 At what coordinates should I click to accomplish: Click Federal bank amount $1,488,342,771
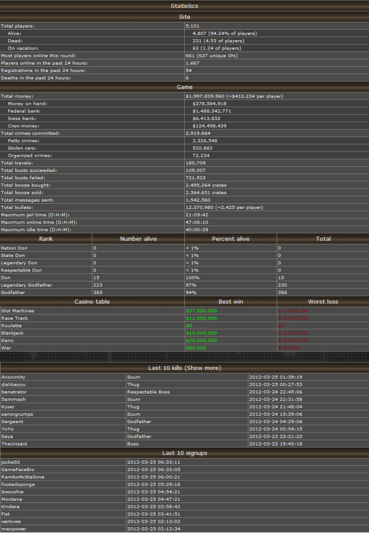tap(212, 111)
